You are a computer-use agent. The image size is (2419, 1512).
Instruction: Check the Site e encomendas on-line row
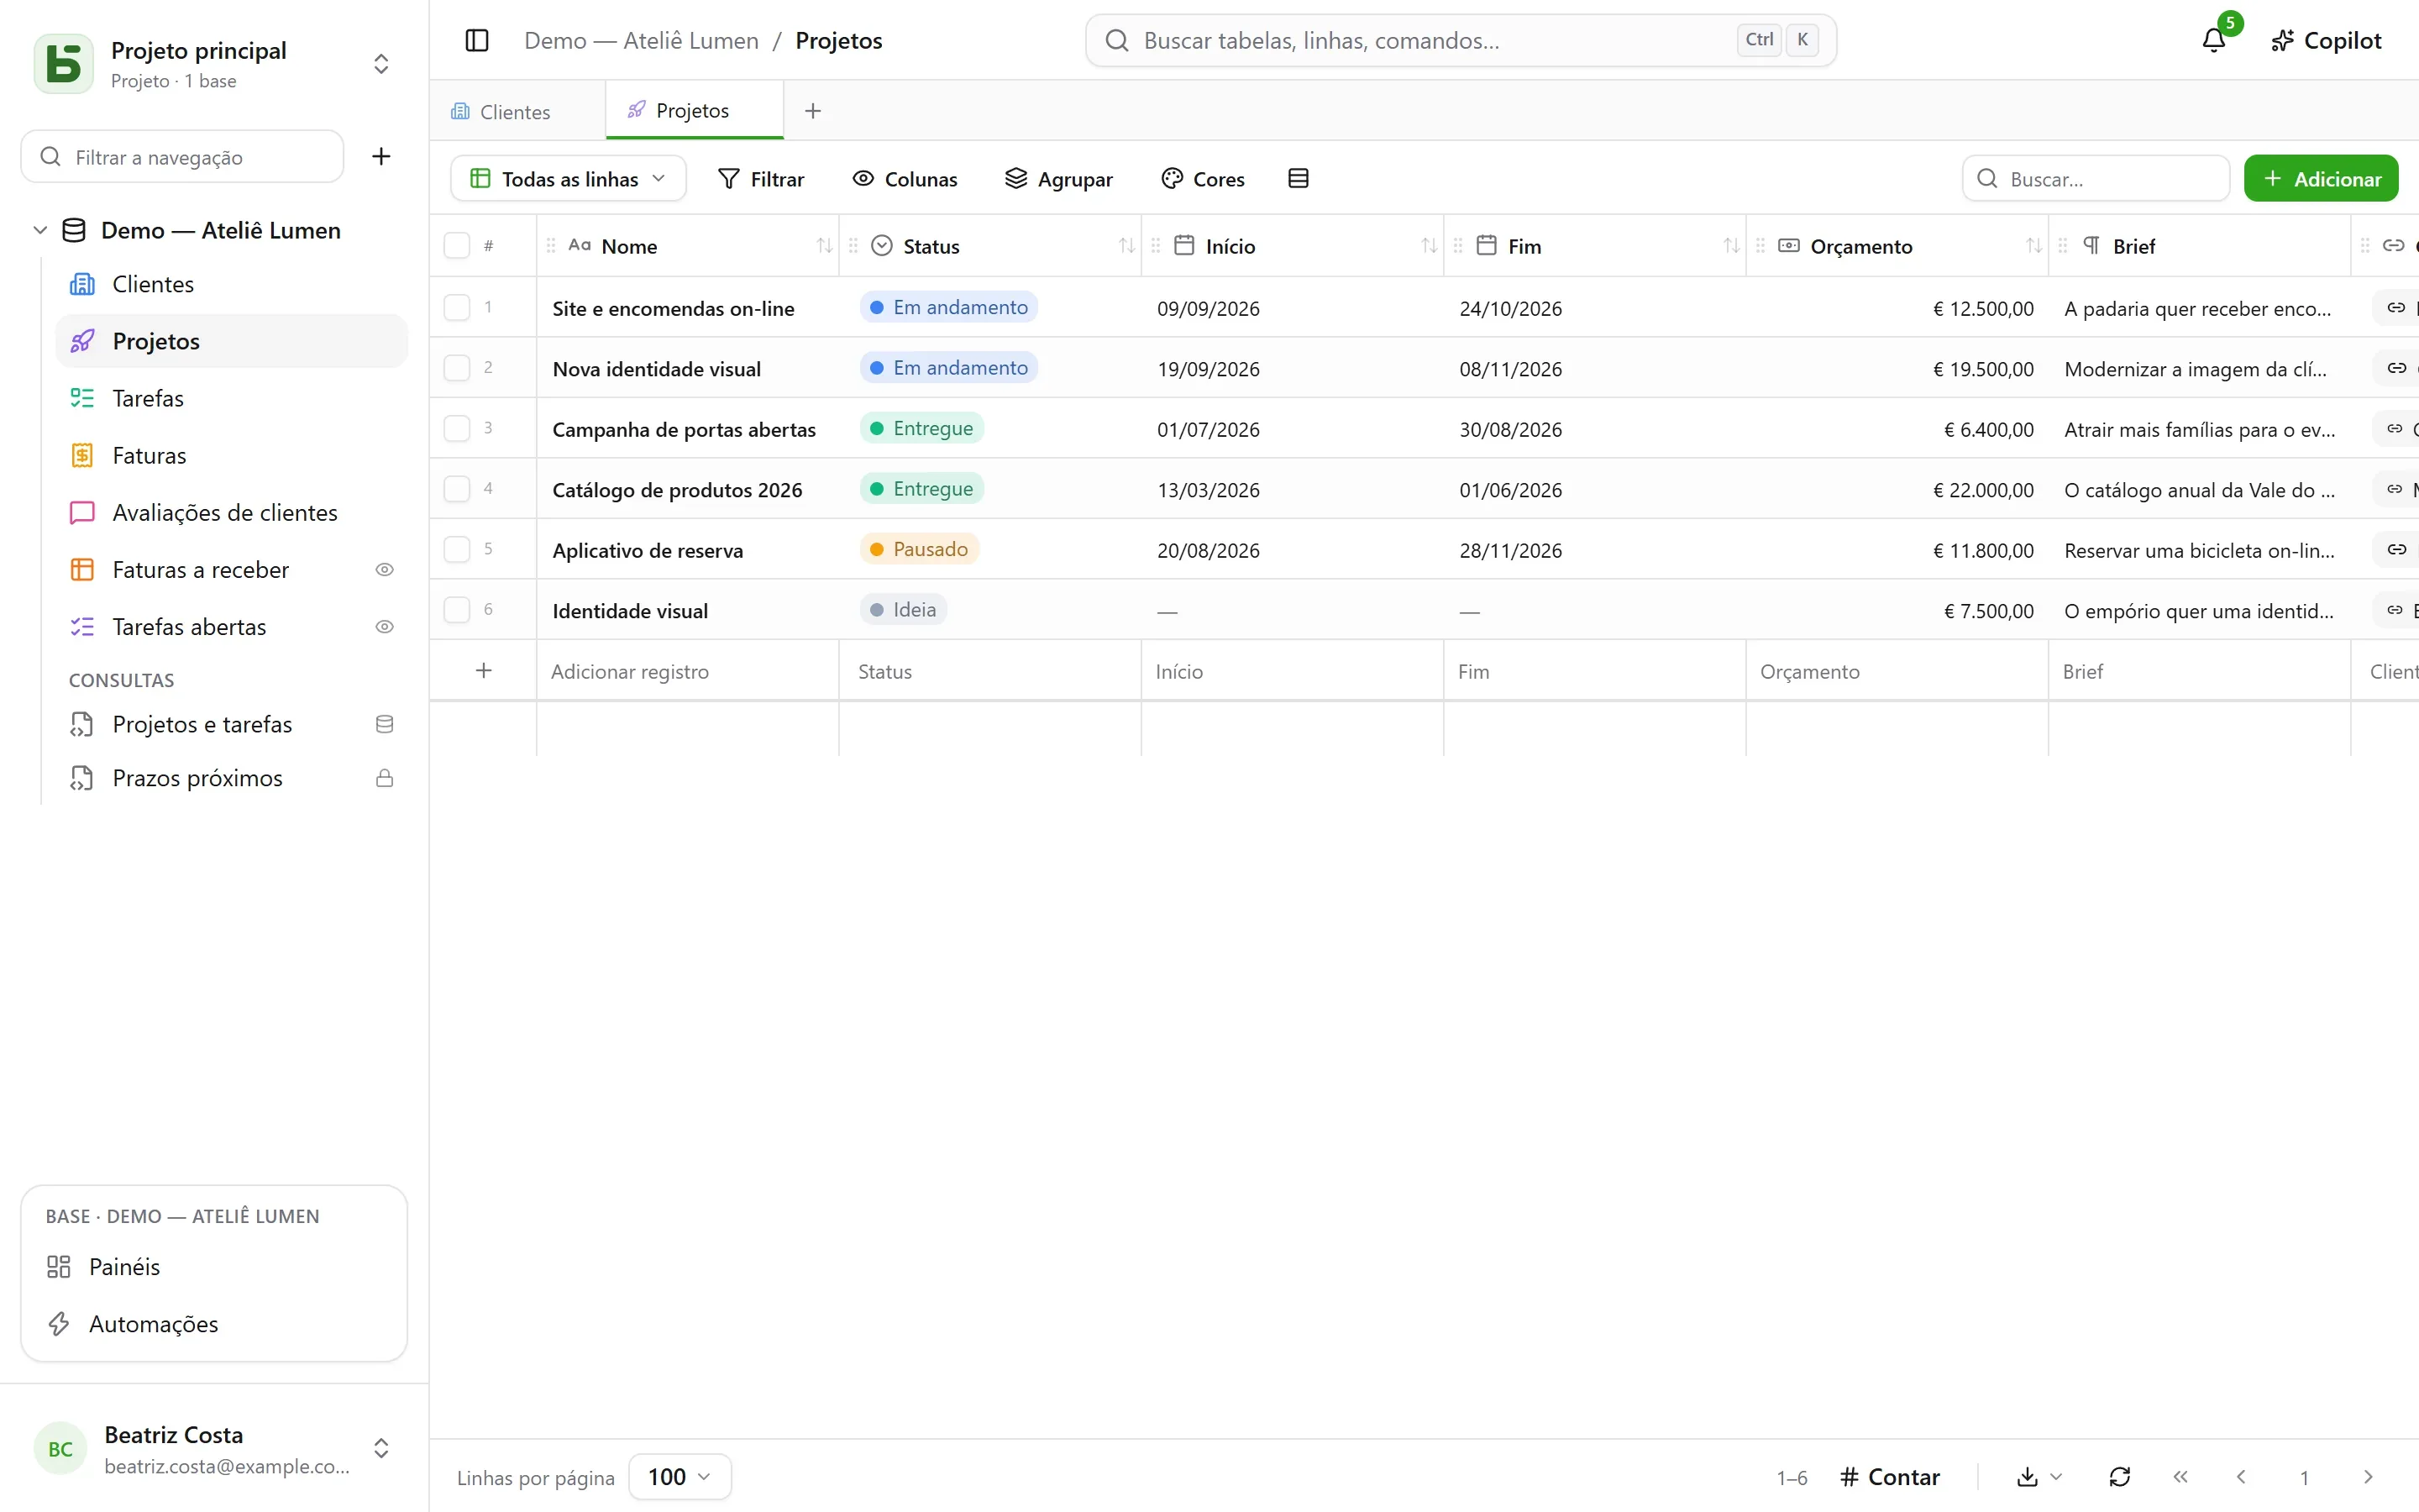tap(457, 307)
